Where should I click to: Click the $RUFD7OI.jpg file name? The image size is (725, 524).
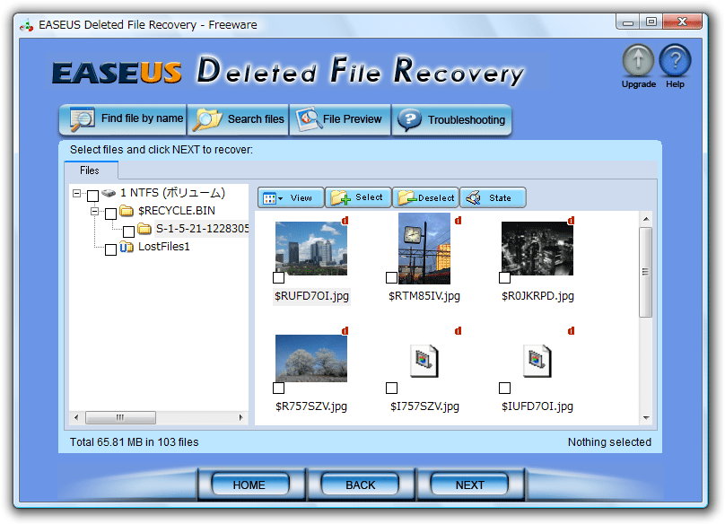tap(311, 296)
